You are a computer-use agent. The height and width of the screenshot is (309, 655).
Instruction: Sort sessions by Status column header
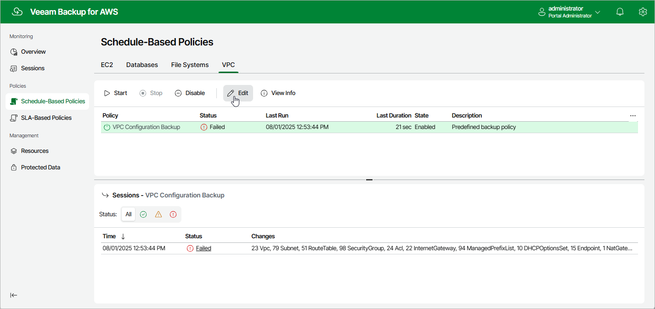193,236
